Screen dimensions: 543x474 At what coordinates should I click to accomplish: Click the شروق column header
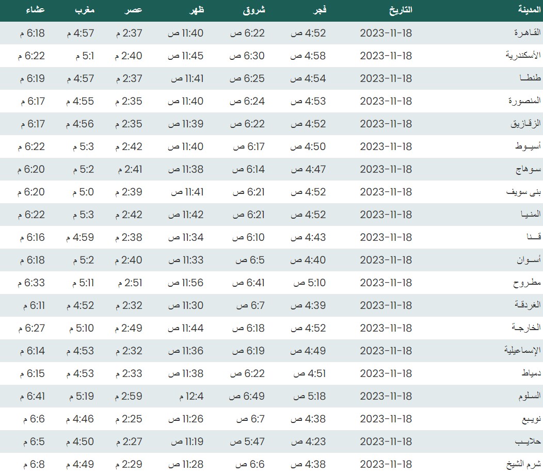coord(254,10)
